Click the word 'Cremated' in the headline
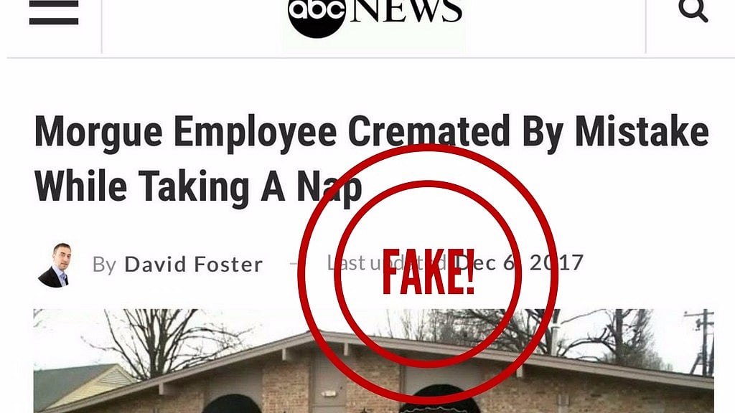The width and height of the screenshot is (735, 413). [429, 131]
